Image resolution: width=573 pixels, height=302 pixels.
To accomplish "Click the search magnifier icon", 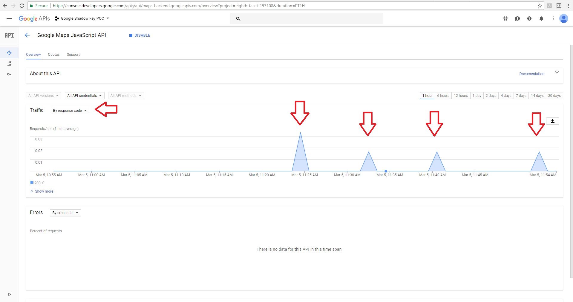I will [x=238, y=18].
